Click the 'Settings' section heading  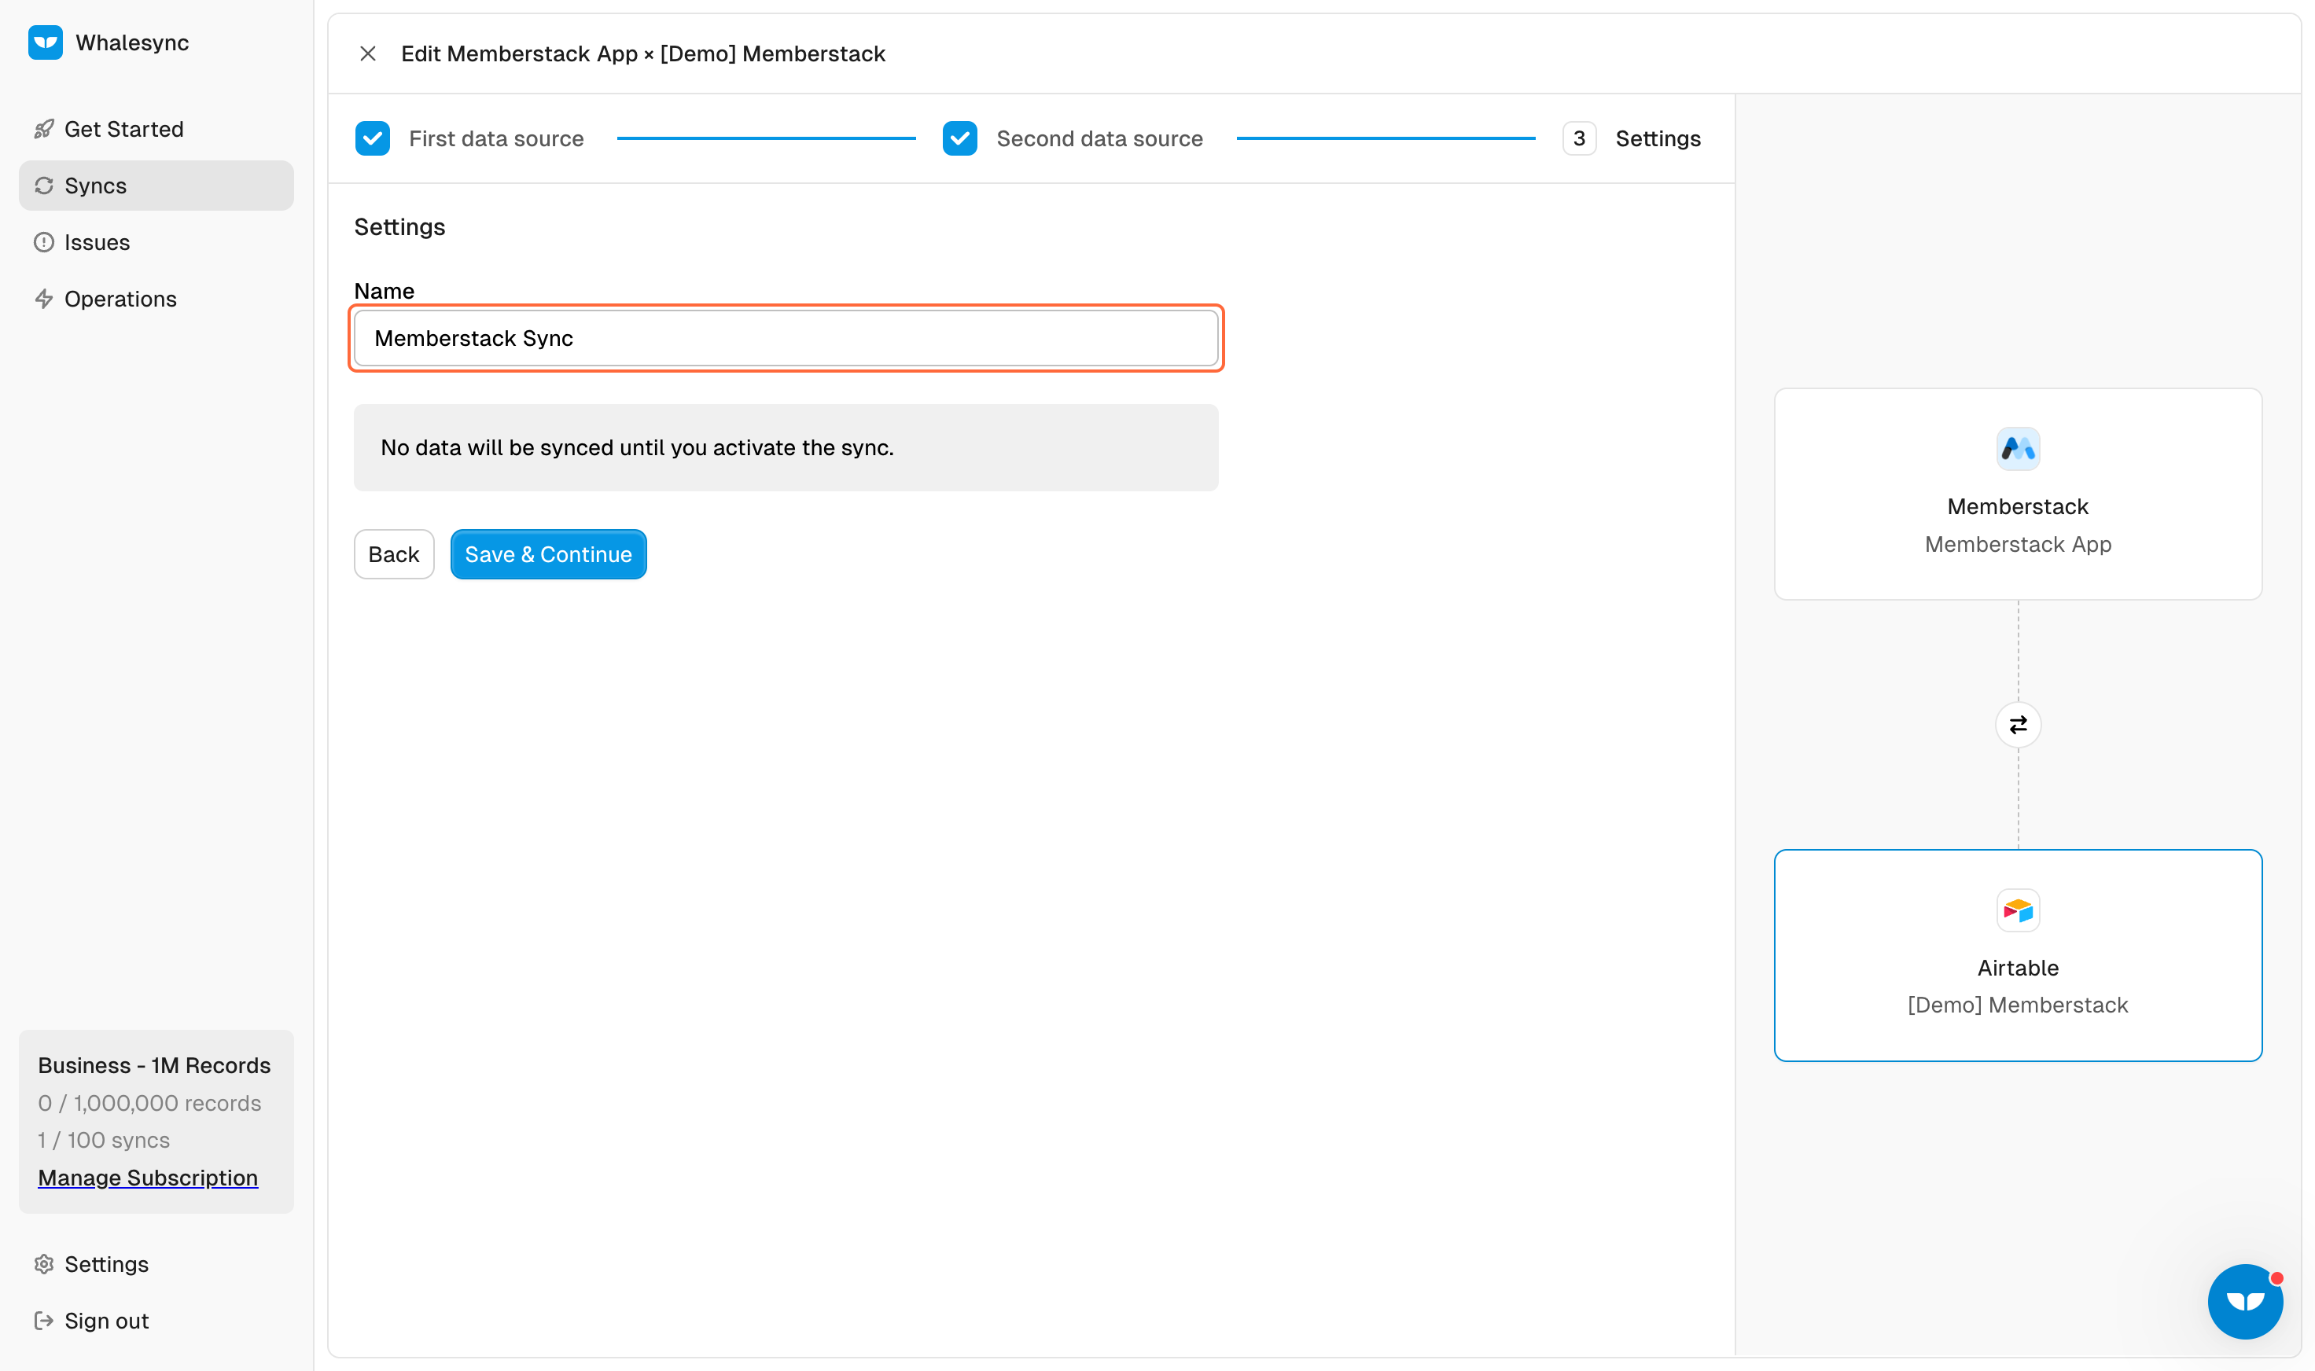click(399, 226)
